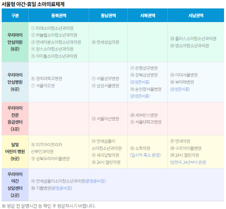
Task: Click ⑩ 연세성심의원
Action: pyautogui.click(x=105, y=42)
